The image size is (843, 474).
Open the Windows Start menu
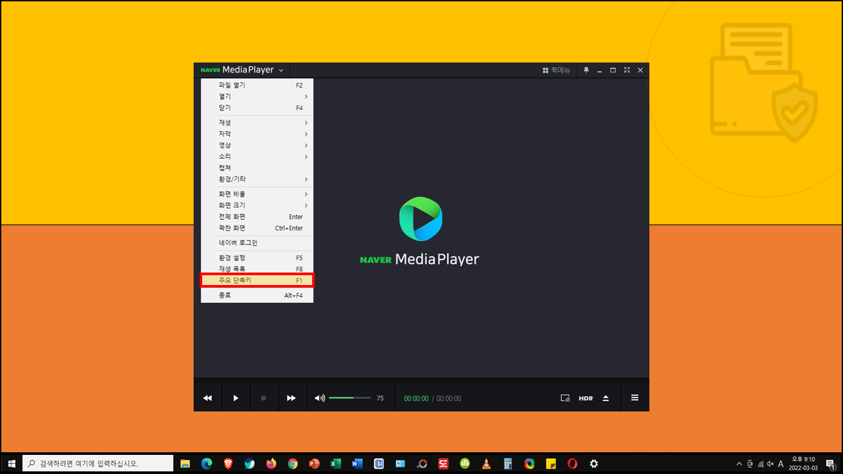11,463
